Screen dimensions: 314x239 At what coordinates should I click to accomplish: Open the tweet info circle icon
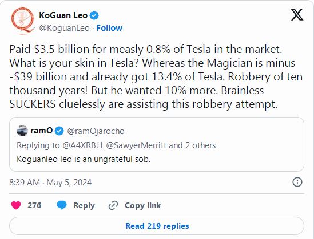pyautogui.click(x=297, y=182)
